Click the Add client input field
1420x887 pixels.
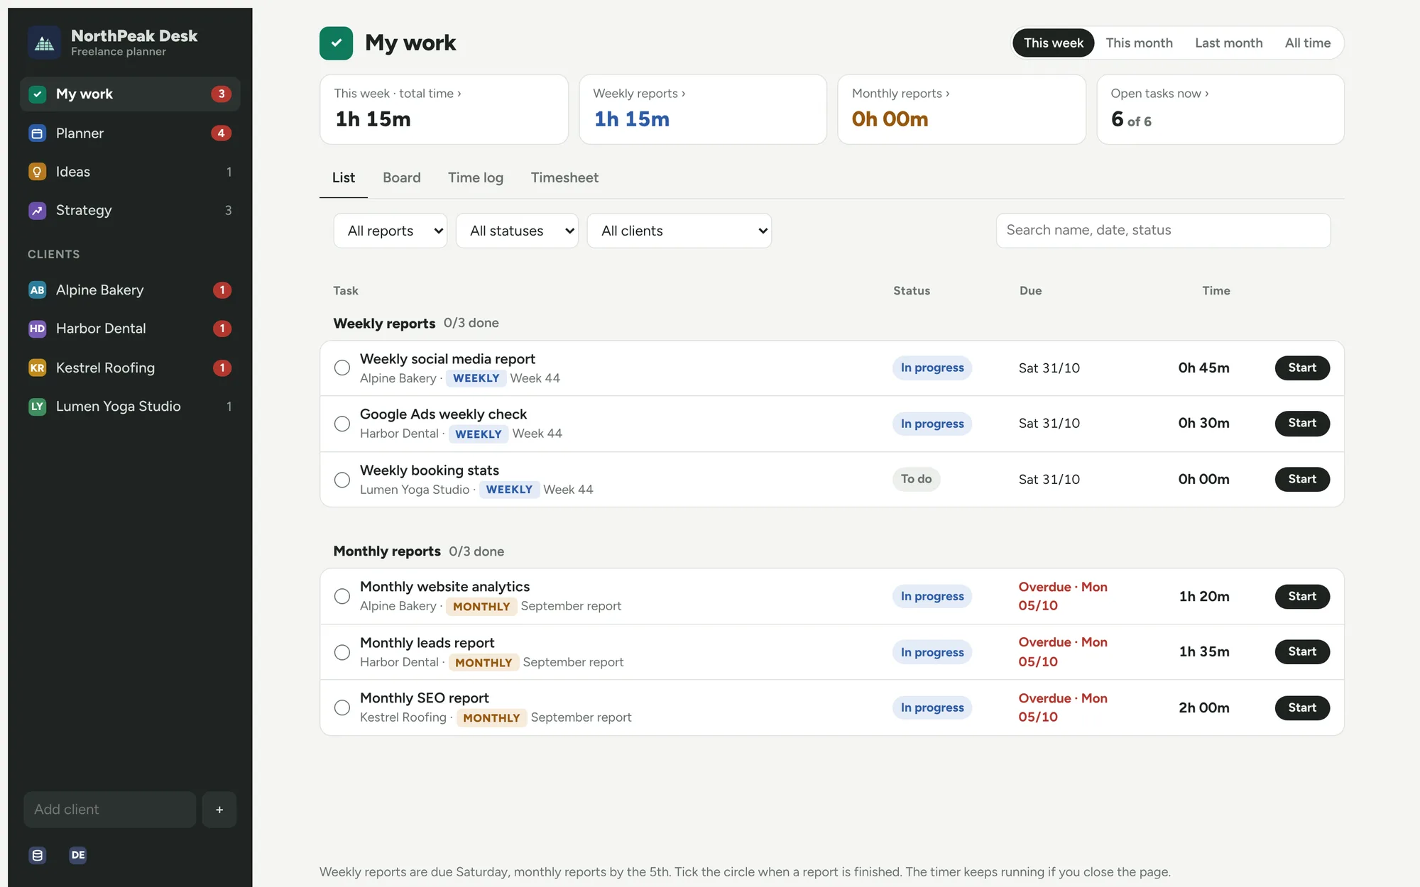coord(110,810)
